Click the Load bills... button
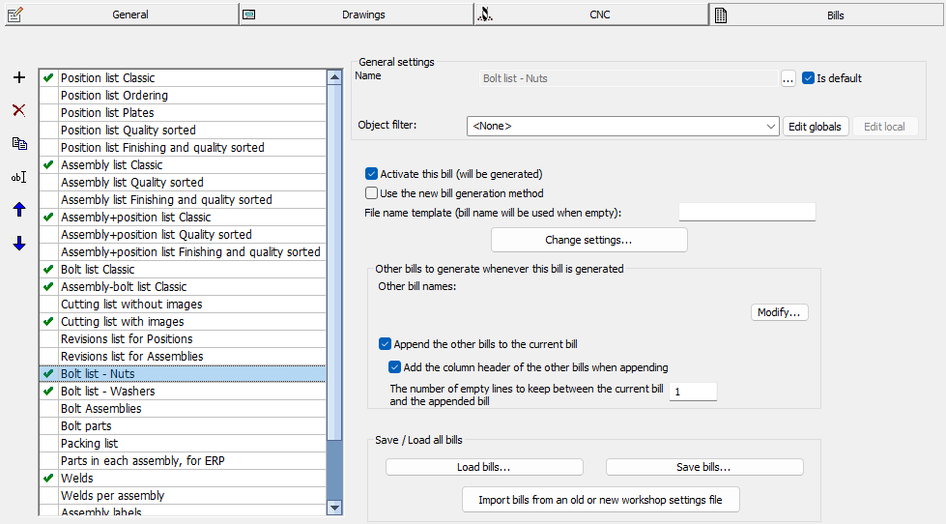Image resolution: width=946 pixels, height=524 pixels. tap(484, 467)
